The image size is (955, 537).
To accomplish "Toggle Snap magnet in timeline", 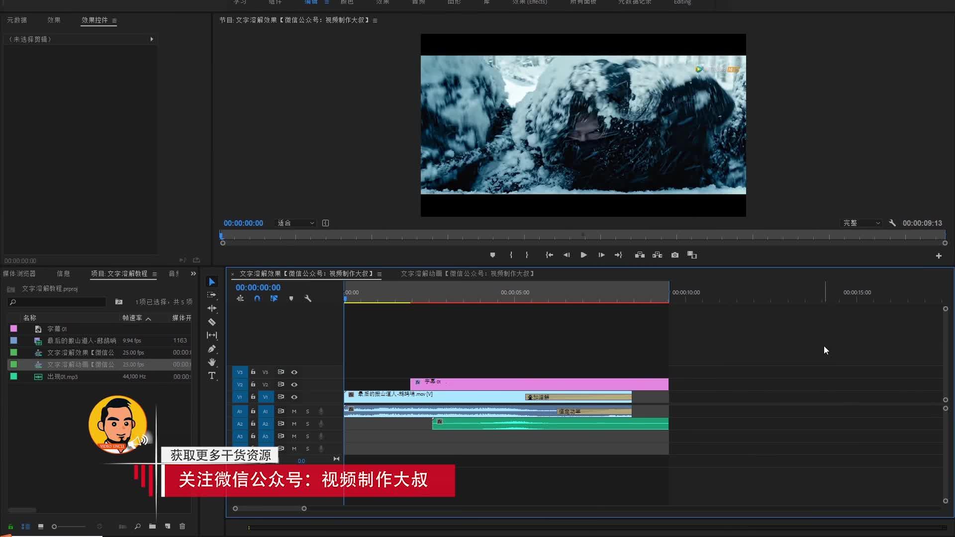I will (x=257, y=298).
